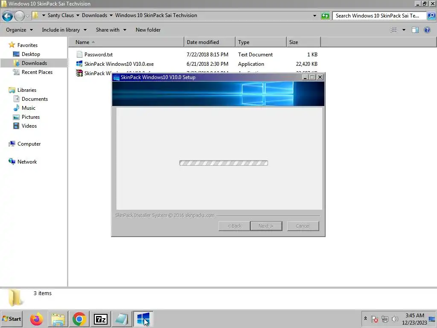Open the Documents library
The height and width of the screenshot is (328, 437).
(35, 99)
